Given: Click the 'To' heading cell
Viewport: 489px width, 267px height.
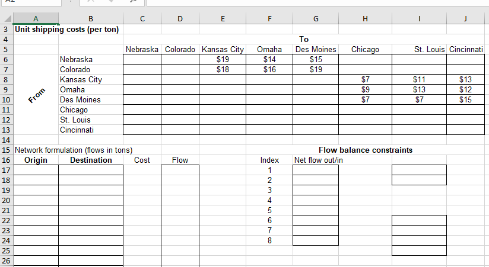Looking at the screenshot, I should coord(304,39).
